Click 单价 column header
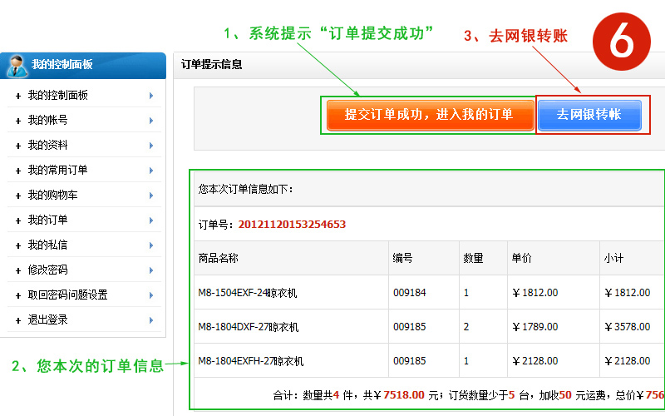The image size is (665, 416). pyautogui.click(x=521, y=258)
